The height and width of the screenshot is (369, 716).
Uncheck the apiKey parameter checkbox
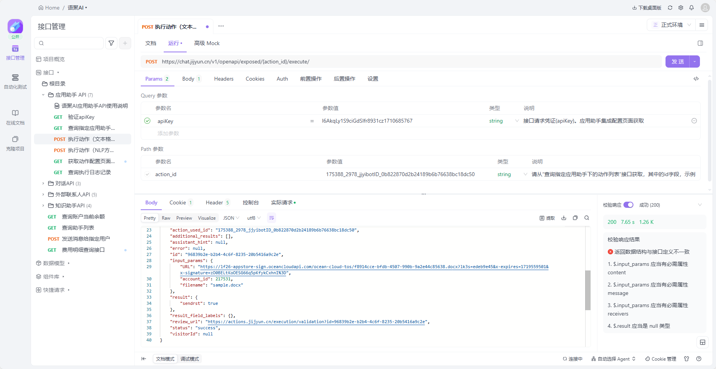(147, 121)
